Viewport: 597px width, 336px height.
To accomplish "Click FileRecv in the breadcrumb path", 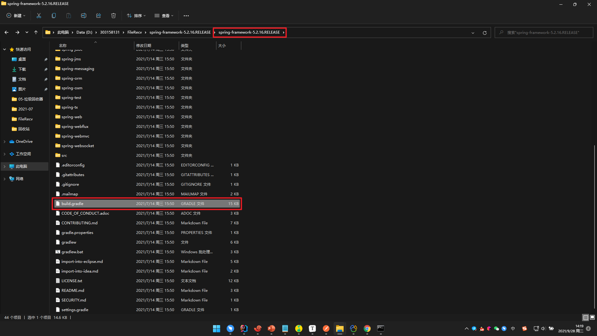I will [x=134, y=32].
